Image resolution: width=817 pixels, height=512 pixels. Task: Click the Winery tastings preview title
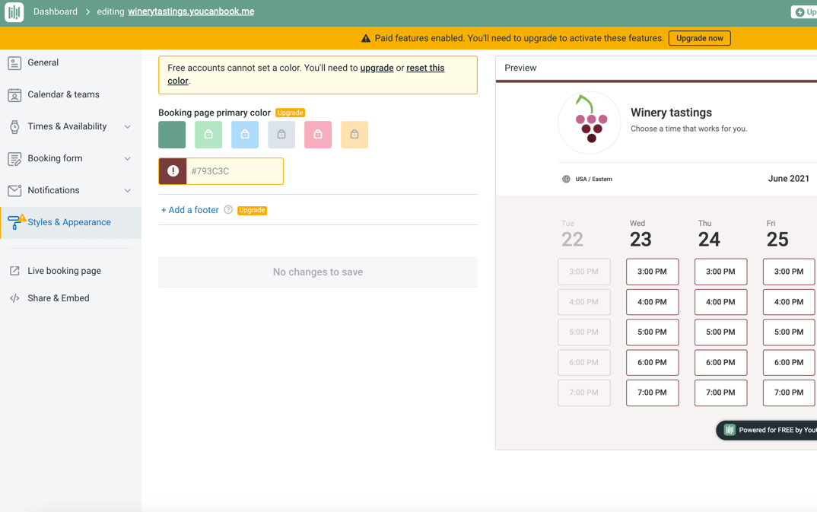pyautogui.click(x=671, y=113)
